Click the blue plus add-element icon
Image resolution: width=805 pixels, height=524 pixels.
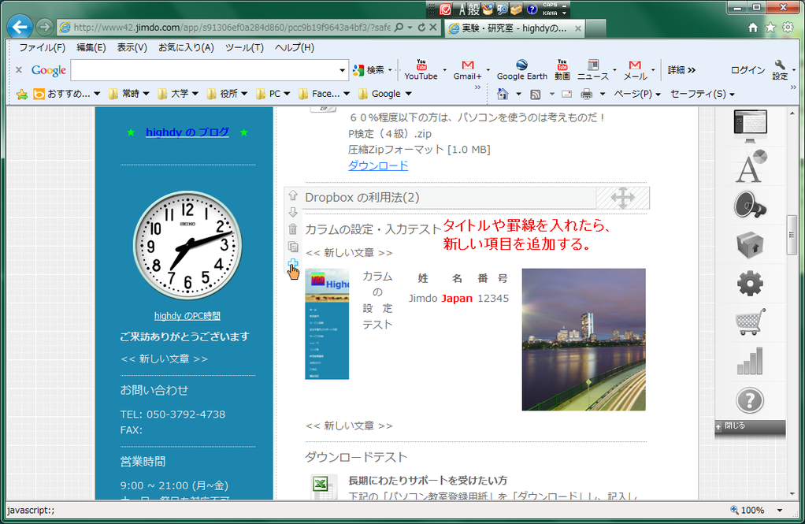(293, 264)
